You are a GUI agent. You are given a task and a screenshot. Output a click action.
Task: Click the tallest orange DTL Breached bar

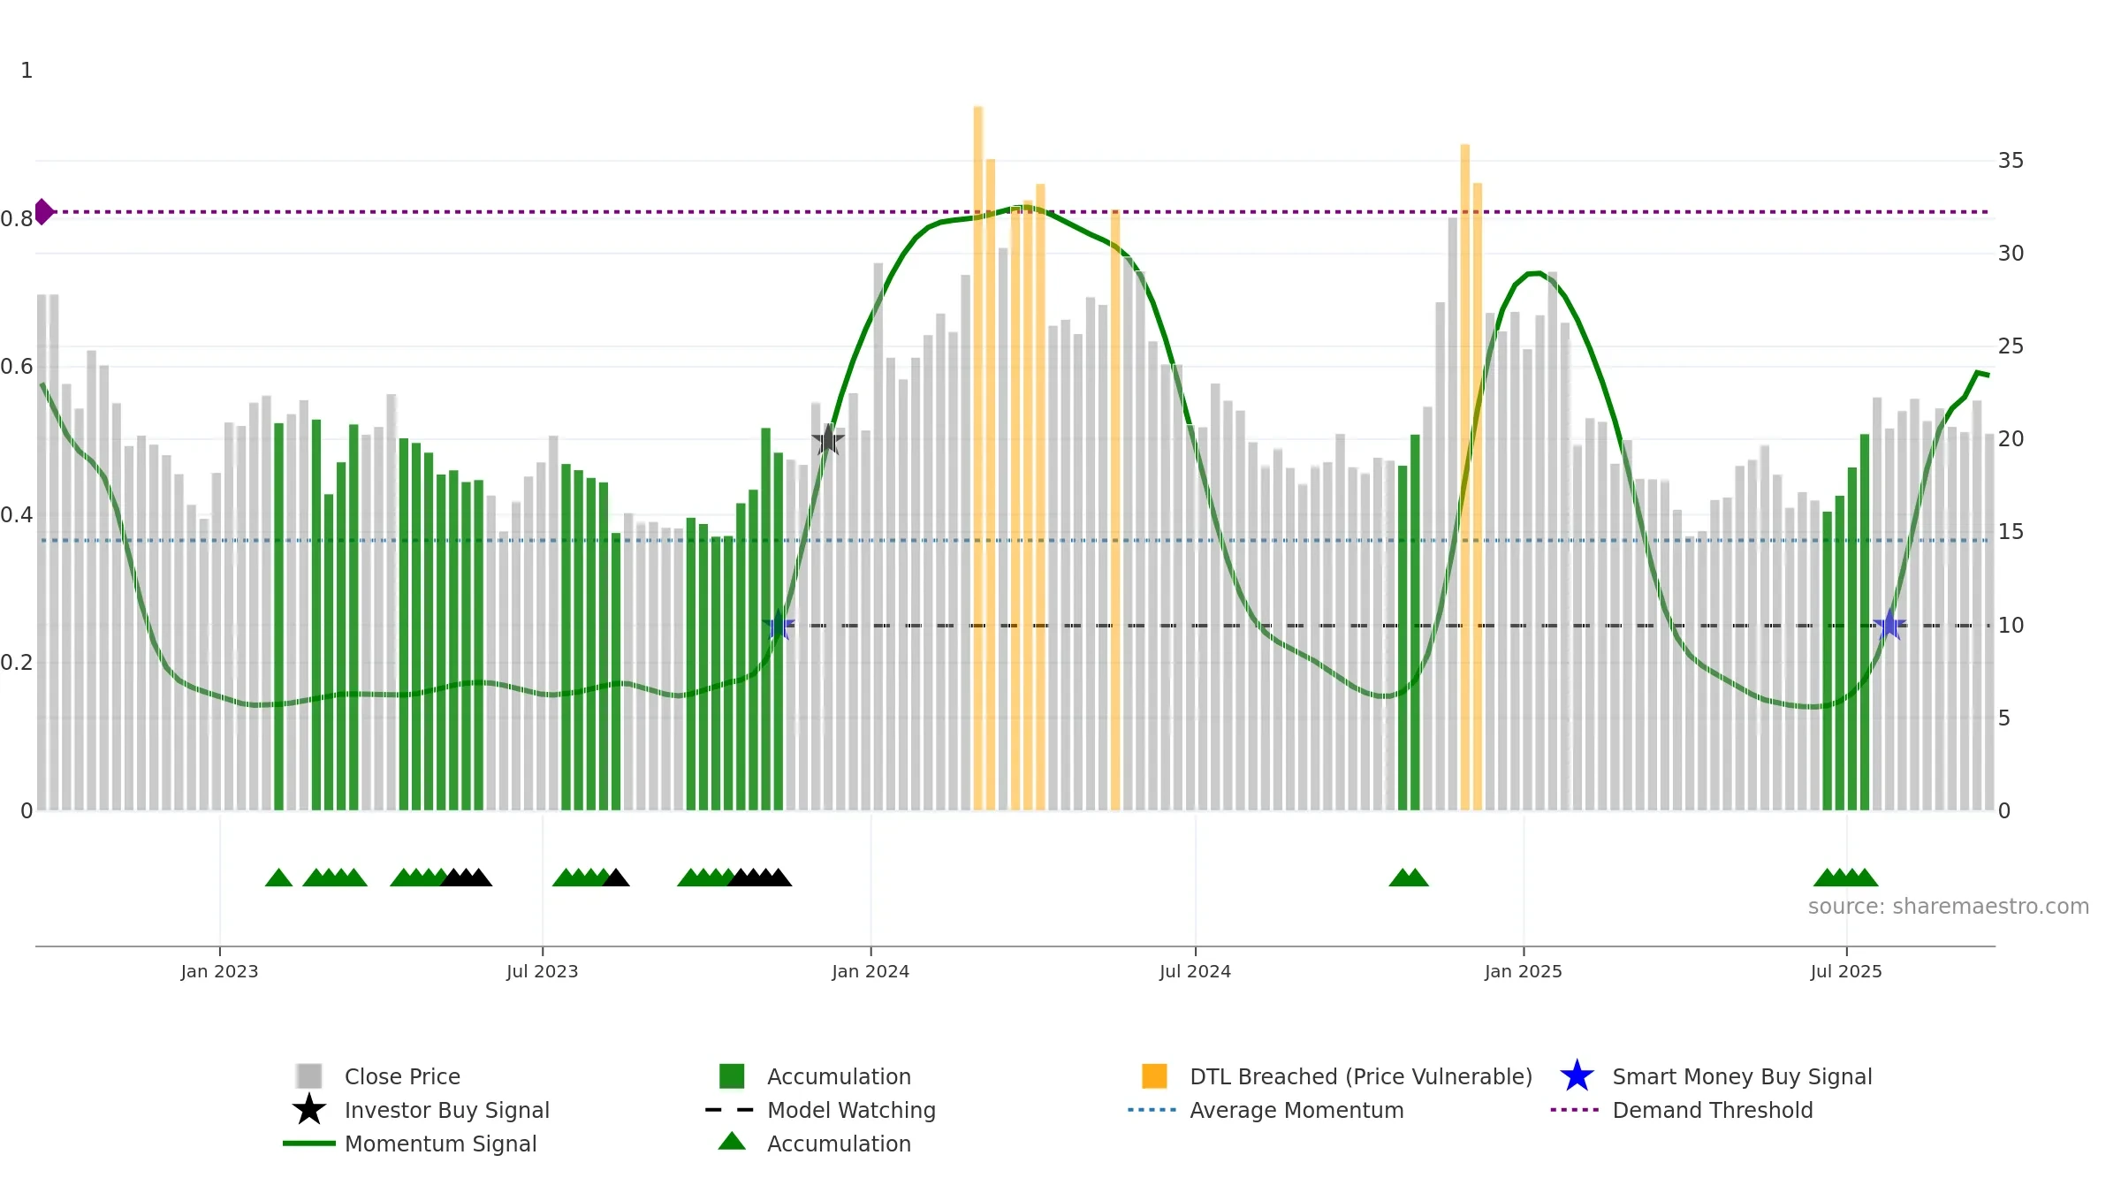pos(978,458)
